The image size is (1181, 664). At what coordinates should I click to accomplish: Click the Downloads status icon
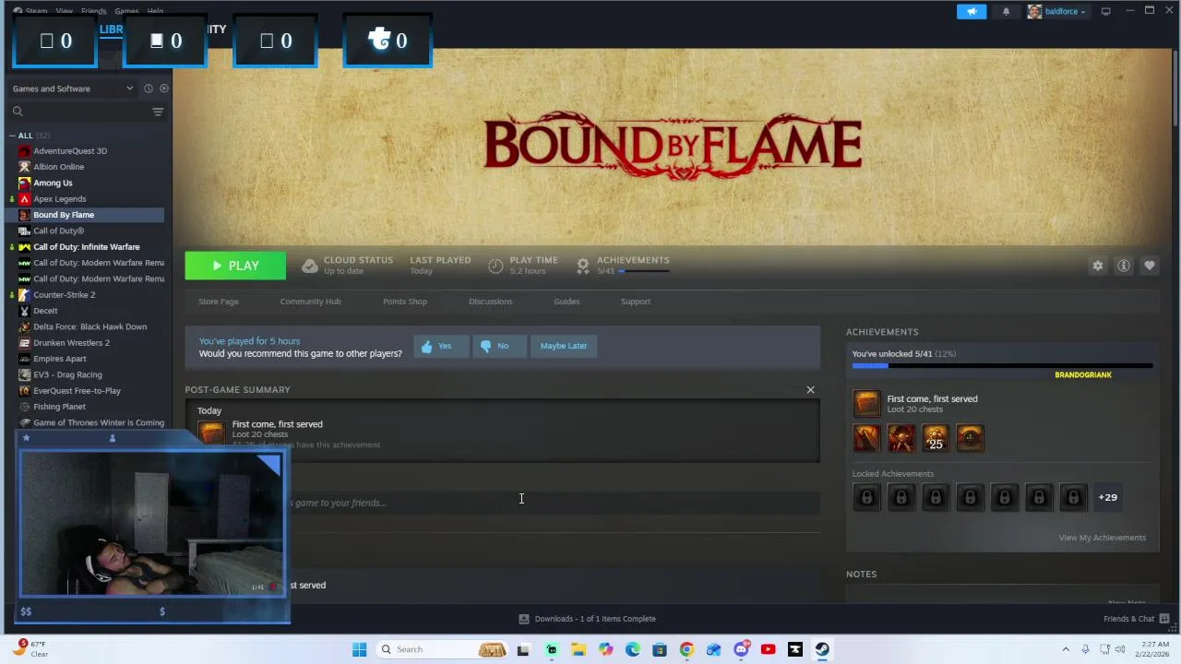point(524,619)
